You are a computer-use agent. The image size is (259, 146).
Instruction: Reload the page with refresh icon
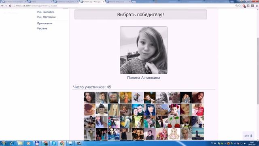10,6
